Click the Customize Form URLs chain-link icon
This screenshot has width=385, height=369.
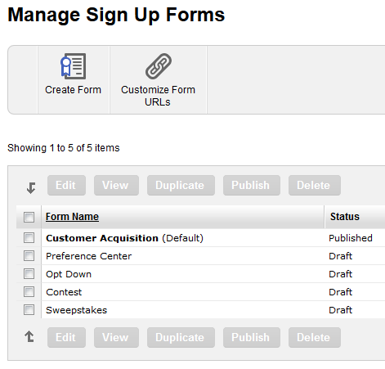click(159, 66)
